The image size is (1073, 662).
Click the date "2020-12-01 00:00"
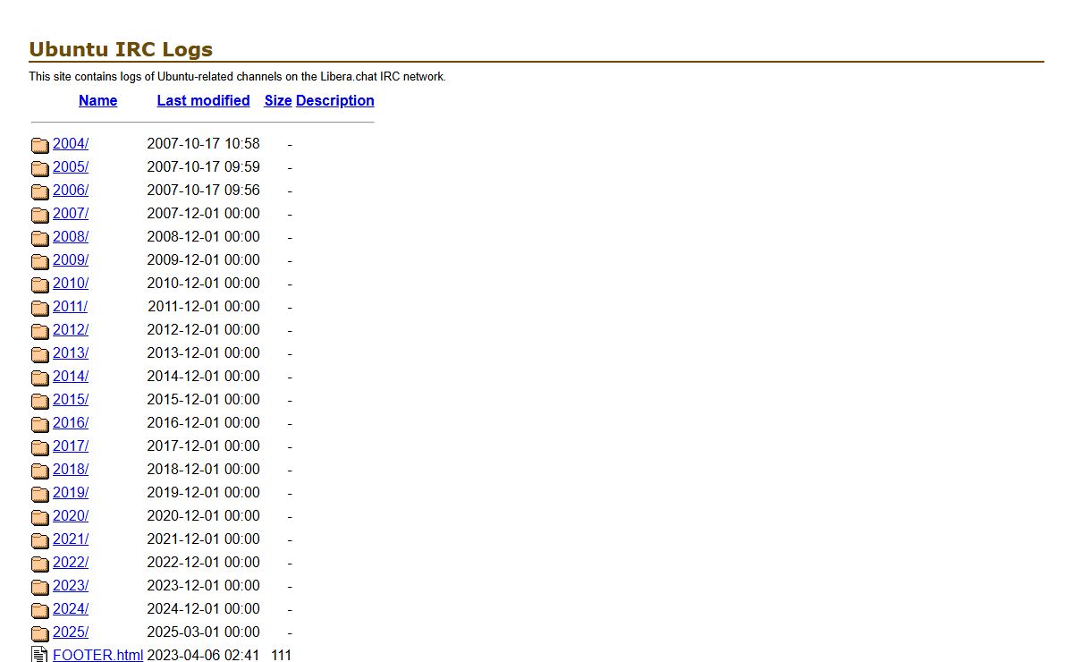[x=204, y=516]
